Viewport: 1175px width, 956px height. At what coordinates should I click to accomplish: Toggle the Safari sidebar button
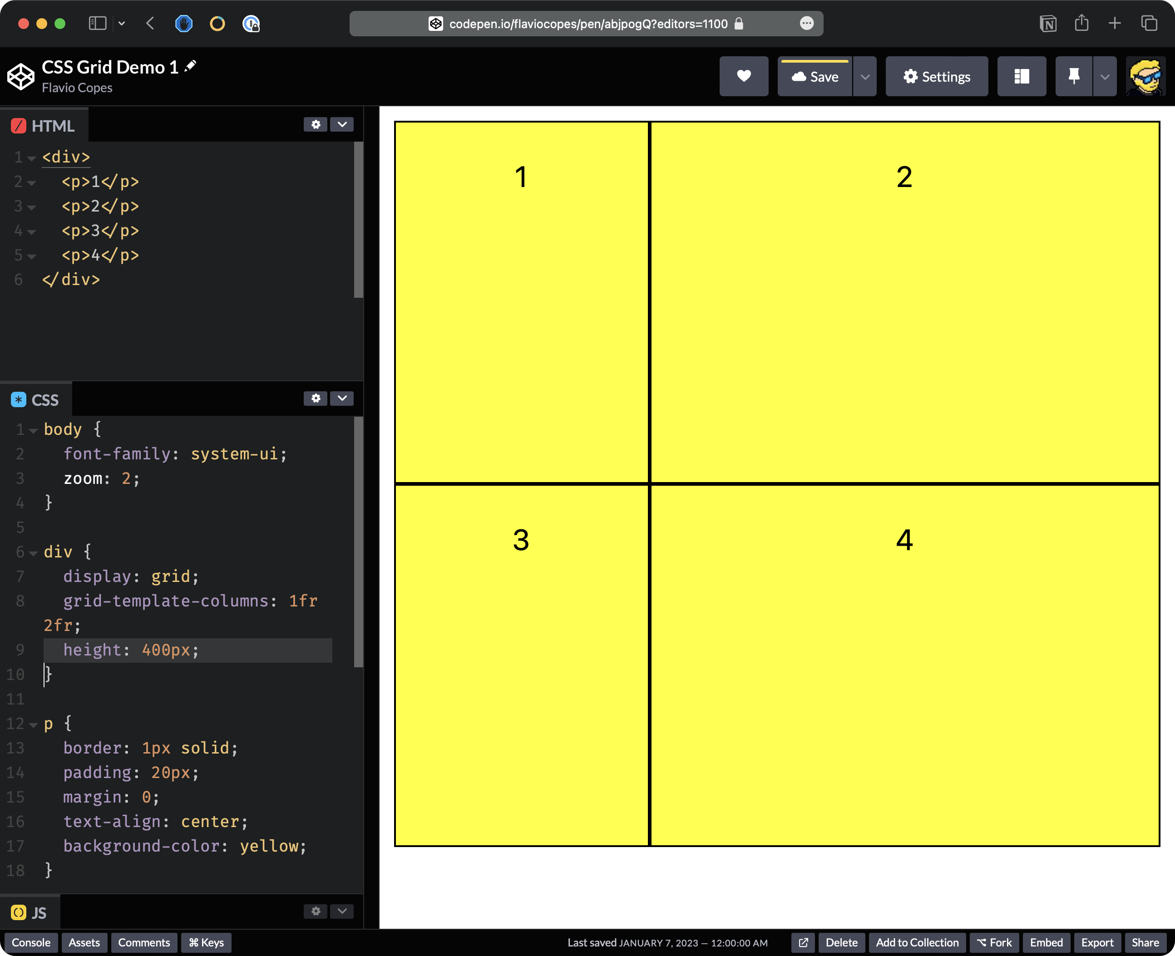pyautogui.click(x=98, y=23)
